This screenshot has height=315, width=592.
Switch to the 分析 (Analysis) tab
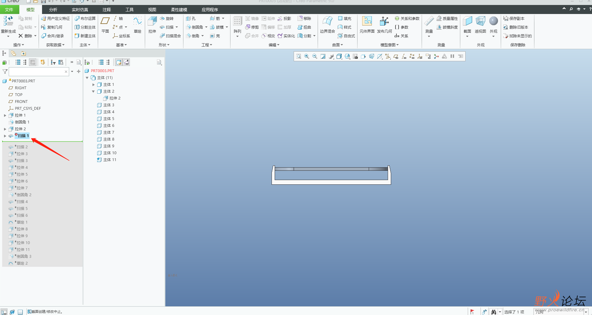click(53, 10)
